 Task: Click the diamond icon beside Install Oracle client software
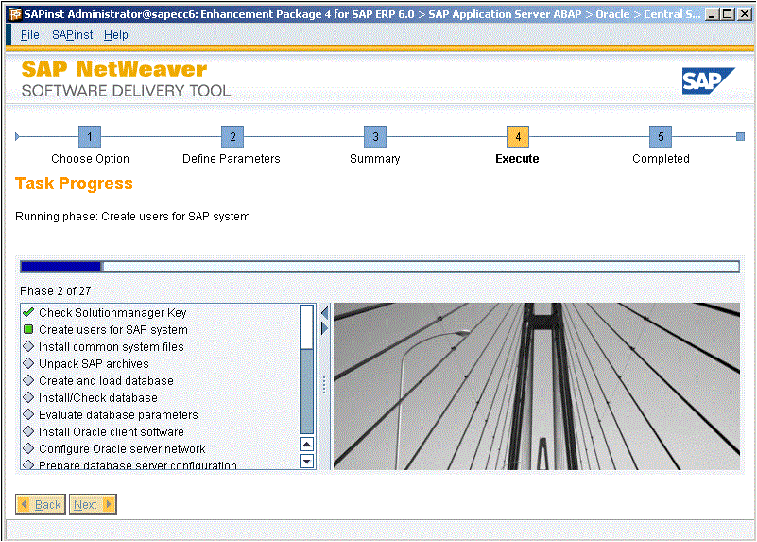coord(28,432)
